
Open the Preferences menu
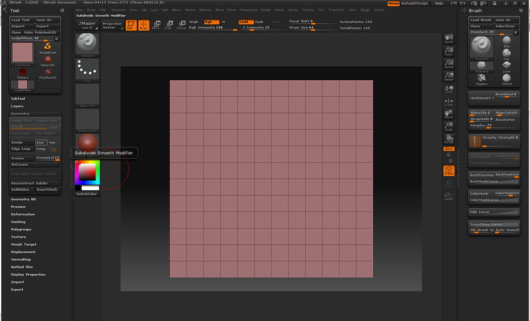coord(248,10)
